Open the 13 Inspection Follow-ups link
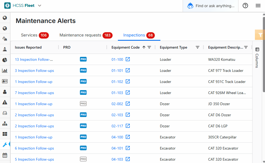 [34, 59]
